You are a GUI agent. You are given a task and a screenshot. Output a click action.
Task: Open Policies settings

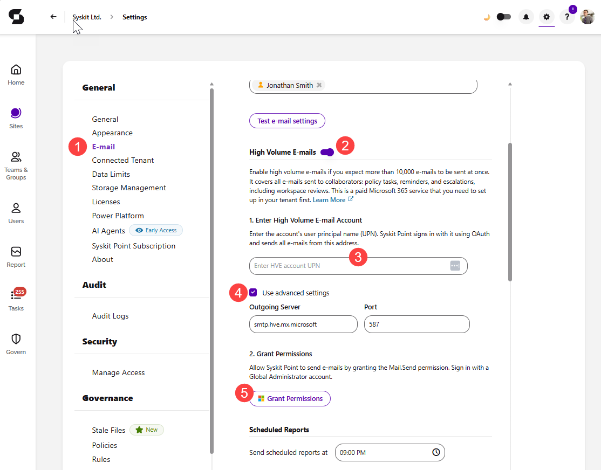point(104,445)
